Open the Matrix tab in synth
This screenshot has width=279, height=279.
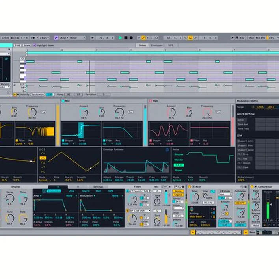click(x=86, y=191)
